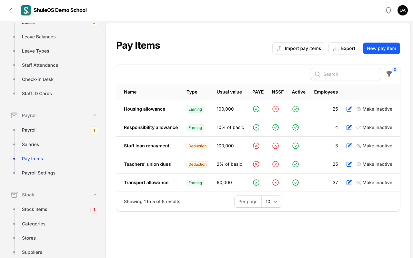Open Staff Attendance page
Screen dimensions: 413x258
tap(40, 65)
